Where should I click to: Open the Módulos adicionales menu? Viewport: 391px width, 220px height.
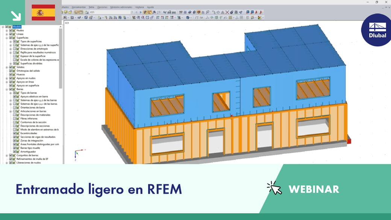[121, 7]
